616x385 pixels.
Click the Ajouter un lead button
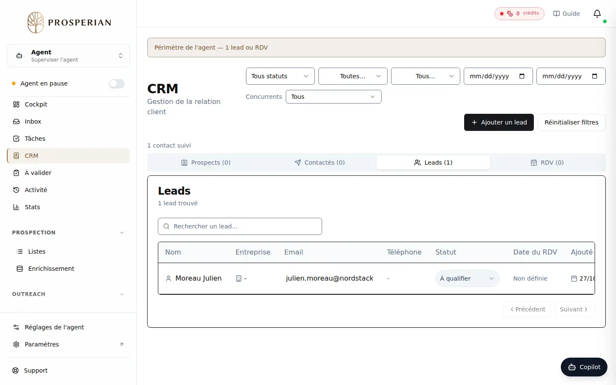(499, 122)
